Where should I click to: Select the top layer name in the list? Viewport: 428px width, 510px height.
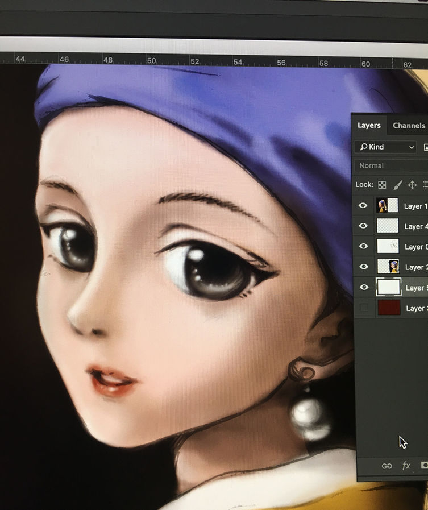(415, 206)
